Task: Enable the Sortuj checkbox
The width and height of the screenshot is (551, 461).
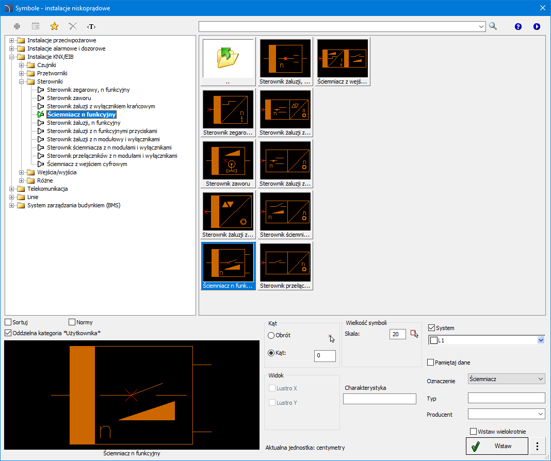Action: [x=8, y=322]
